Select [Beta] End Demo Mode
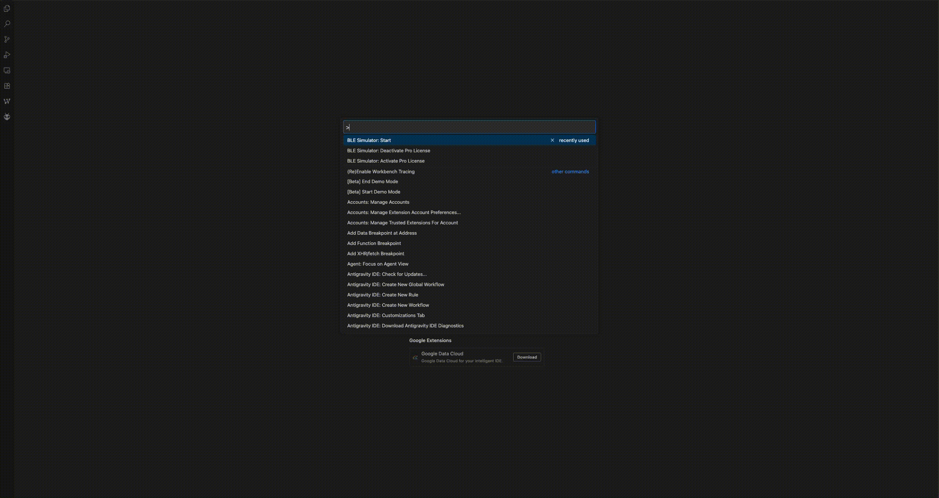The height and width of the screenshot is (498, 939). tap(469, 181)
